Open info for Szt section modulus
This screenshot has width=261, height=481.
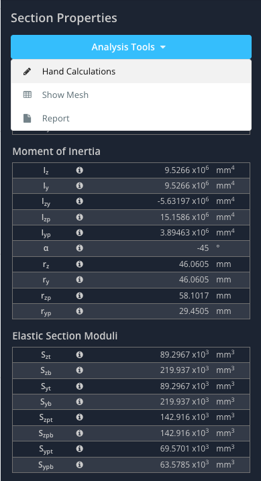pos(79,355)
